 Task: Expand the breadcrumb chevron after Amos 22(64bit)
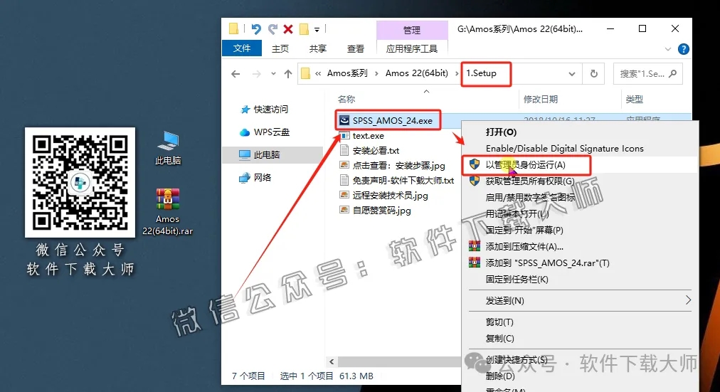[457, 74]
